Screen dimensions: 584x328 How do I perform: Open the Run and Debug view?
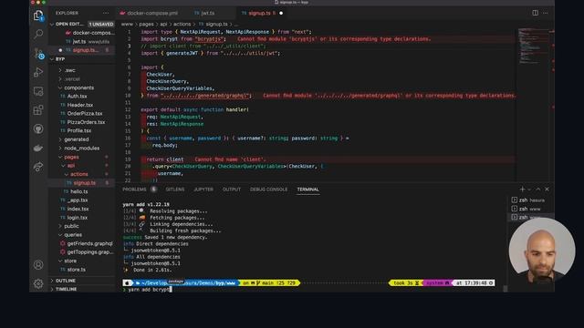coord(38,73)
